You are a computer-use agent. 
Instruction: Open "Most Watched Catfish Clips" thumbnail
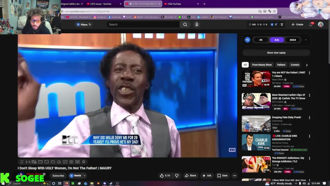pyautogui.click(x=256, y=102)
